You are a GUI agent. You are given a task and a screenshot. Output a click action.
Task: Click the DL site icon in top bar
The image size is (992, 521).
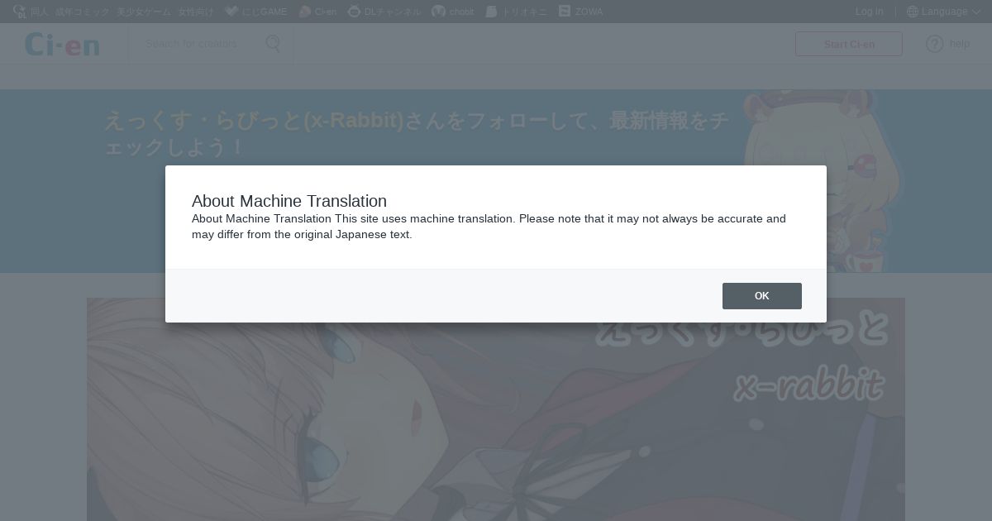(19, 12)
